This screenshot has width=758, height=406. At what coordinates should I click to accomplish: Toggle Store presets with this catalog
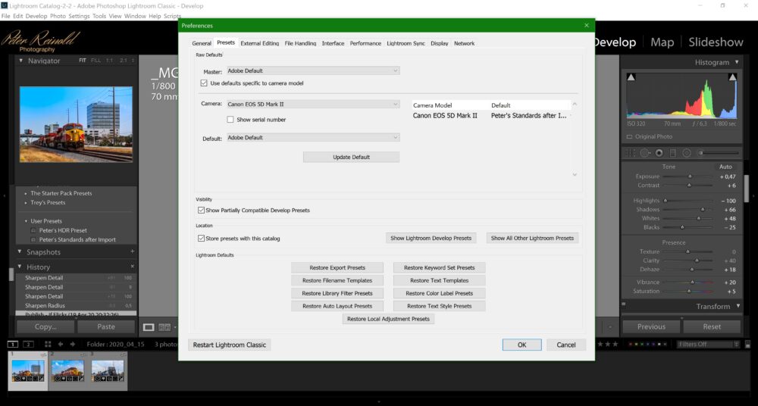click(201, 238)
